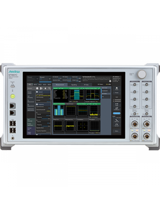The height and width of the screenshot is (214, 160).
Task: Start a Single measurement sweep
Action: (x=116, y=104)
